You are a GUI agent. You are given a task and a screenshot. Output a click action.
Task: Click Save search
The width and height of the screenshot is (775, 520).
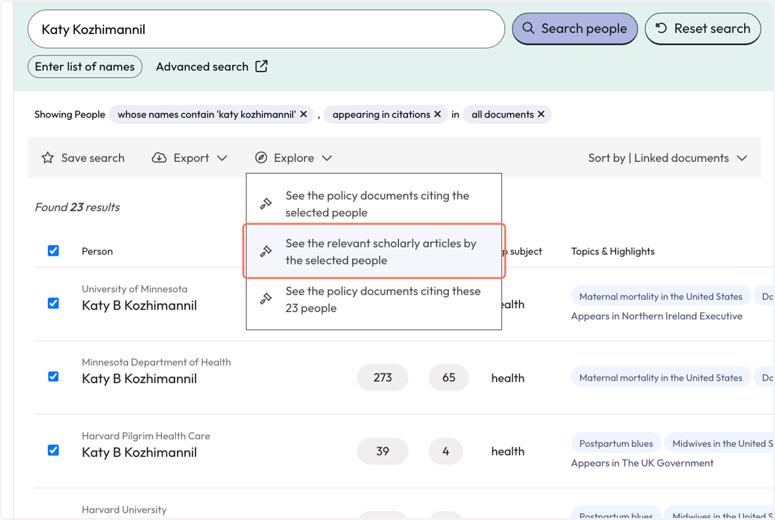(83, 158)
